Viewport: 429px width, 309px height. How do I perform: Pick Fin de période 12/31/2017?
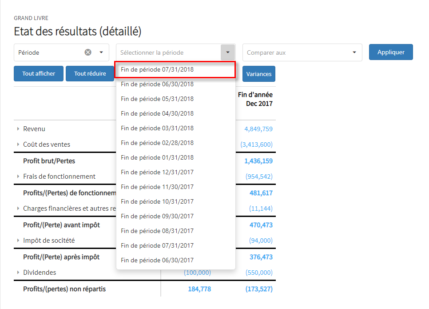pos(157,173)
